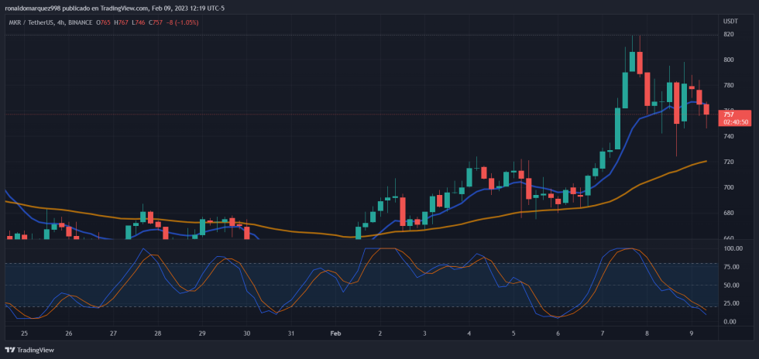This screenshot has height=359, width=759.
Task: Click the 9 date on the time axis
Action: pyautogui.click(x=691, y=333)
